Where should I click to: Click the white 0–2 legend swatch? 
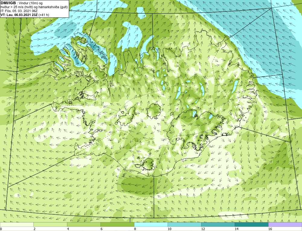[17, 224]
